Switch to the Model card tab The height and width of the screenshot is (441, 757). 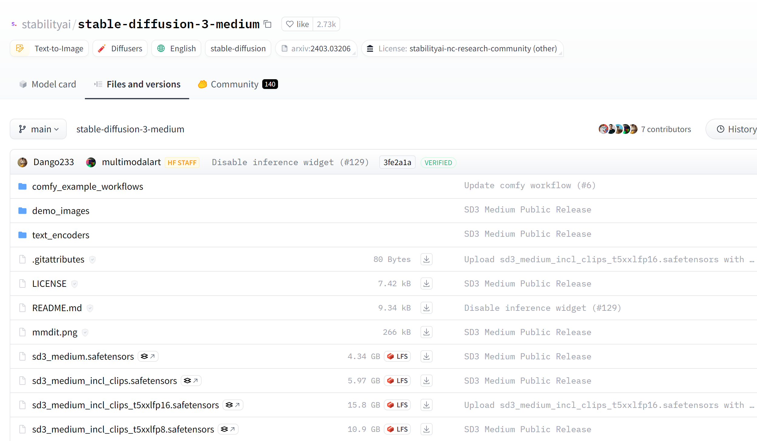[x=48, y=84]
